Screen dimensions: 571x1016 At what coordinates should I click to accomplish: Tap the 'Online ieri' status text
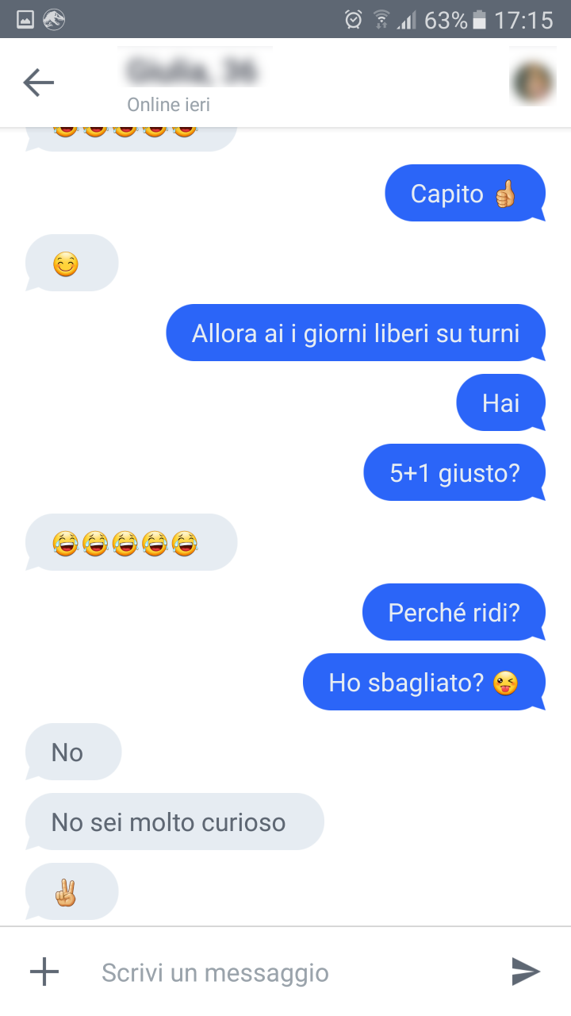tap(168, 105)
